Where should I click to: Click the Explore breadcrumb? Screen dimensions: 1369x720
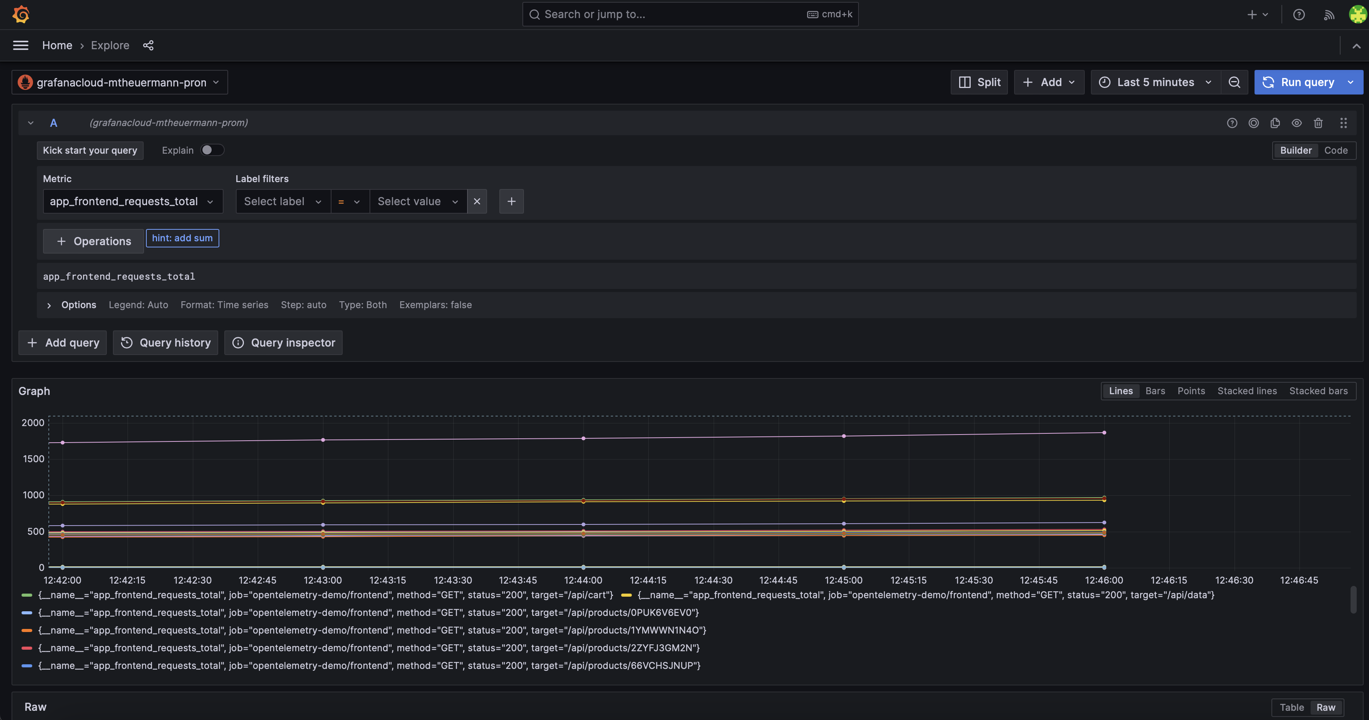[x=110, y=45]
